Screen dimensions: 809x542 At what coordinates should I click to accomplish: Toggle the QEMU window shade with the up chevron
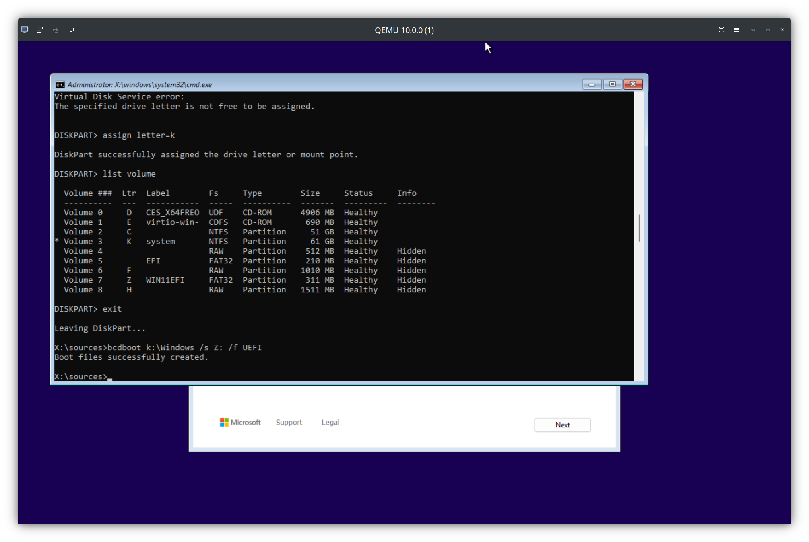coord(768,29)
